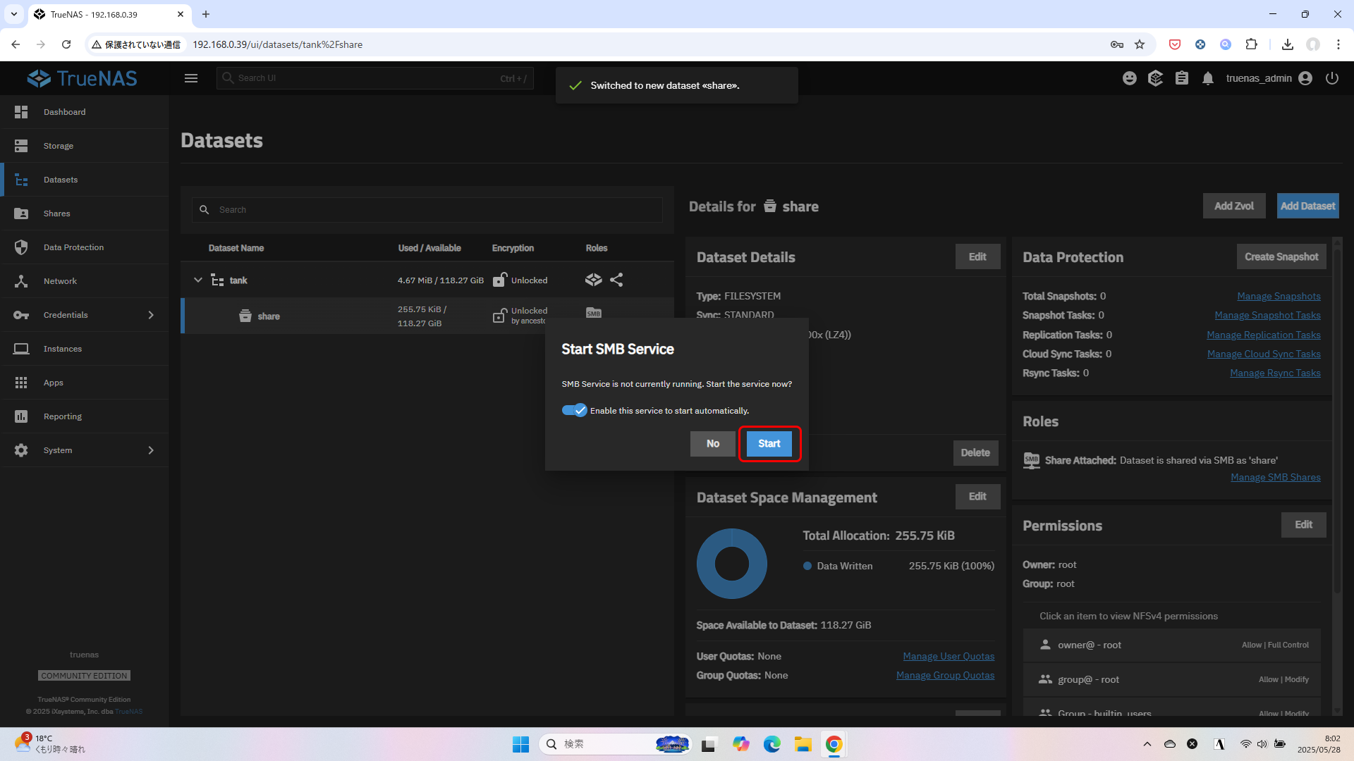Click Create Snapshot button
Image resolution: width=1354 pixels, height=761 pixels.
pos(1281,256)
